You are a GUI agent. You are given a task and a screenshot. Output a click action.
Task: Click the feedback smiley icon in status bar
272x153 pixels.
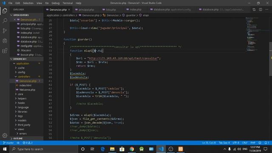[x=260, y=143]
